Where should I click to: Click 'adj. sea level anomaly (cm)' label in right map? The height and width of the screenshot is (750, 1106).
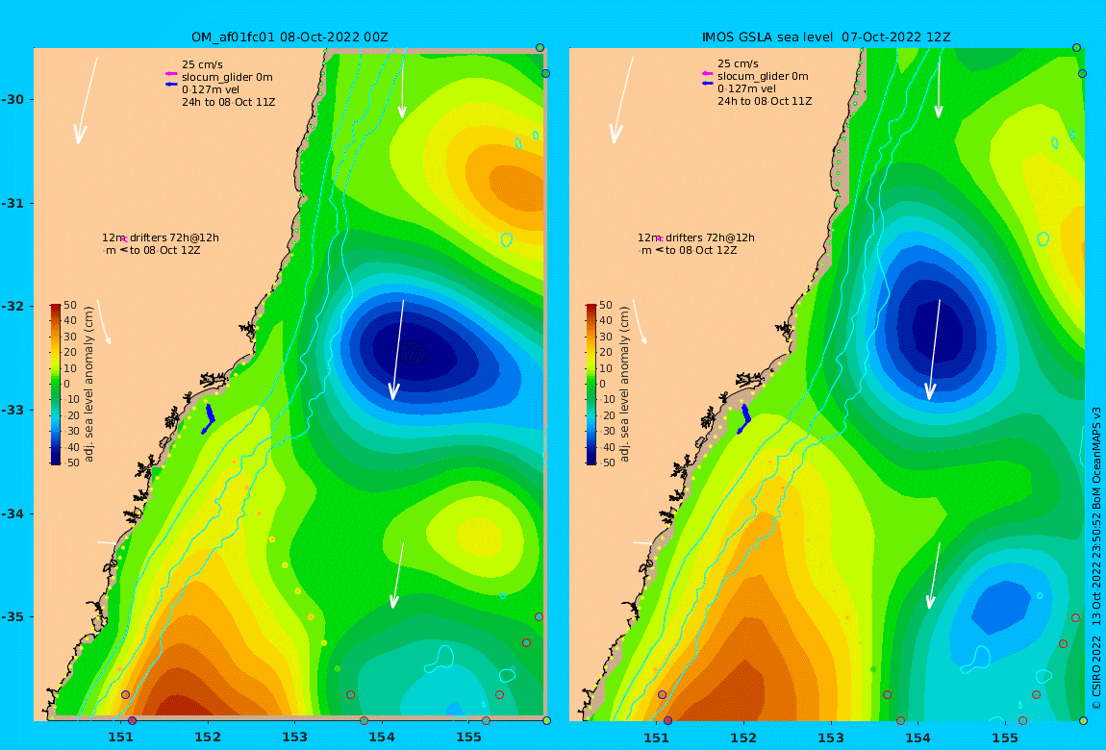click(x=625, y=385)
